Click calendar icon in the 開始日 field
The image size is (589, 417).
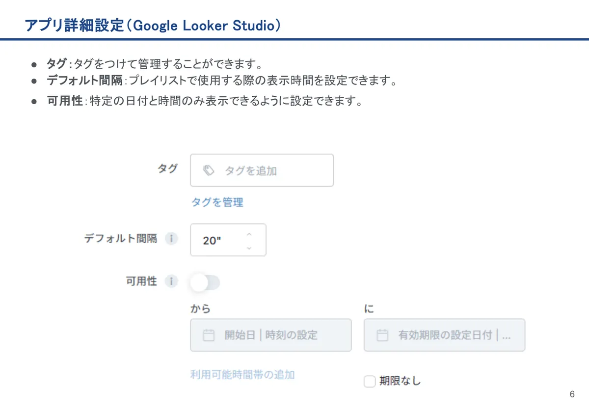point(209,335)
